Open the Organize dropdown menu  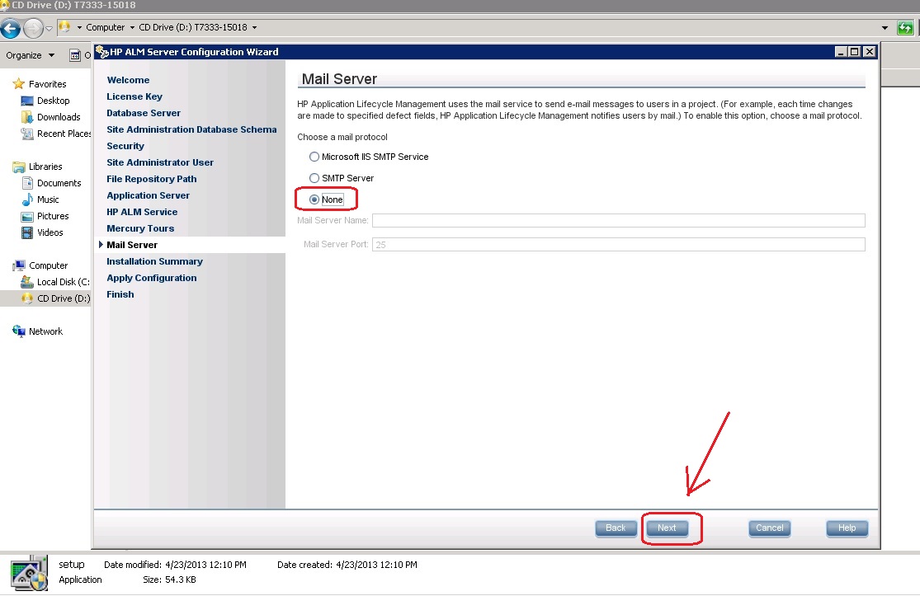[30, 55]
